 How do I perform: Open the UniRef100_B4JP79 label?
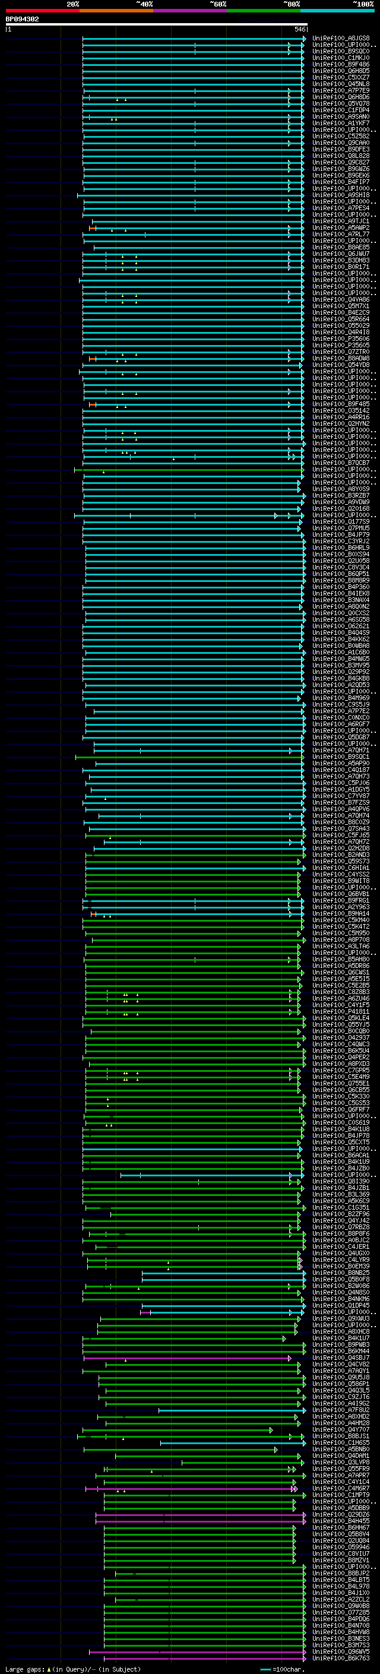[341, 535]
